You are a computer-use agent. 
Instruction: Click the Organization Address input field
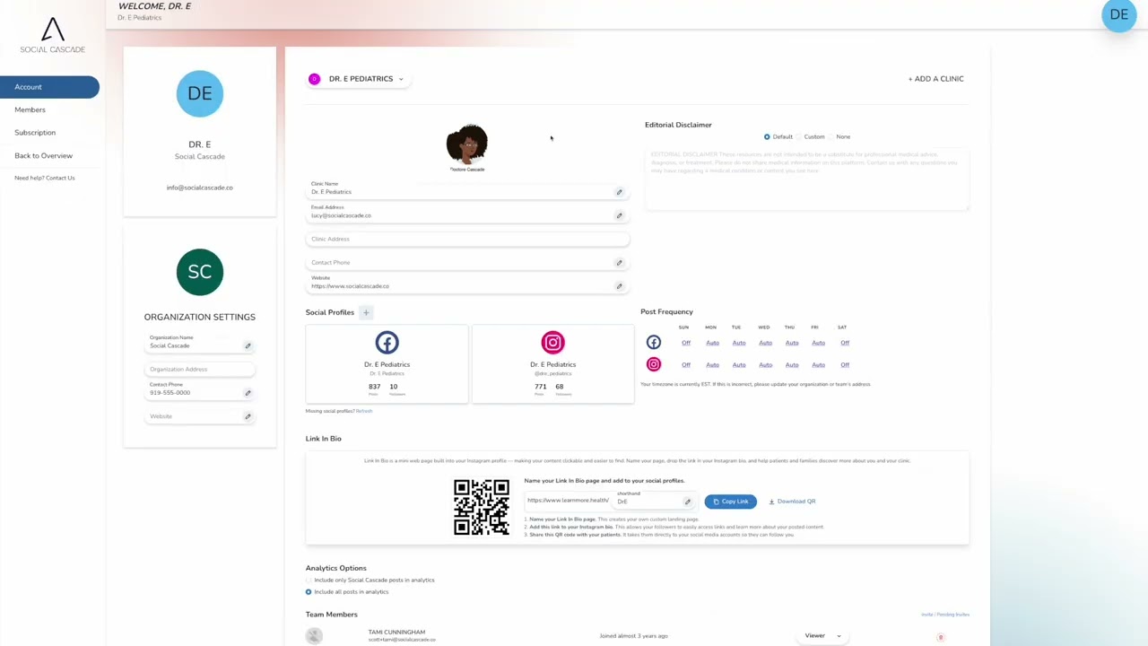click(200, 369)
